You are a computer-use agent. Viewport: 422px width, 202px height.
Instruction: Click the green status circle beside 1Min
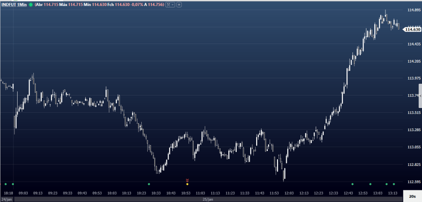click(x=31, y=4)
